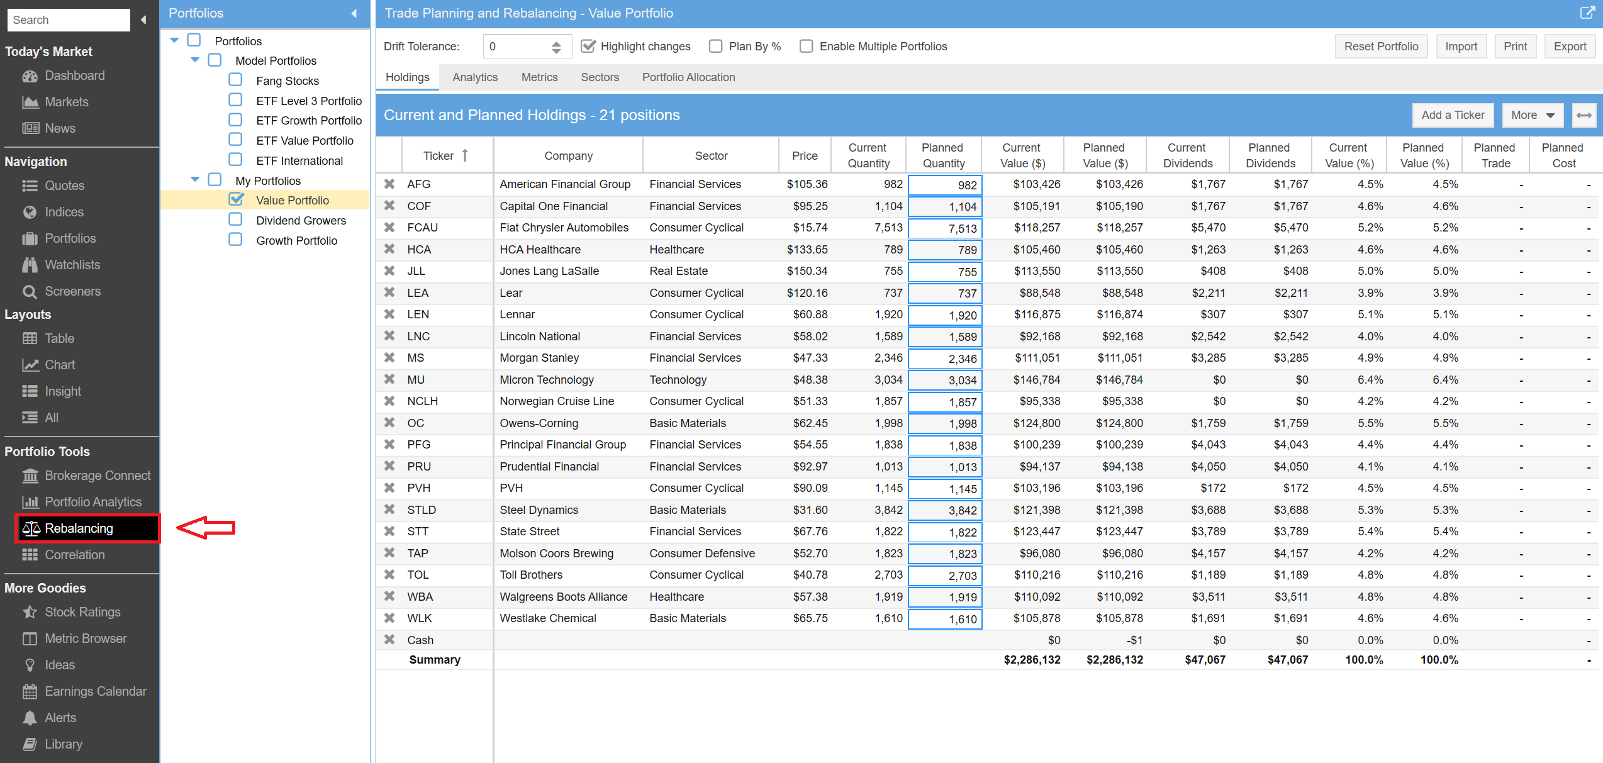Select the Chart layout icon
This screenshot has height=763, width=1603.
pyautogui.click(x=30, y=365)
